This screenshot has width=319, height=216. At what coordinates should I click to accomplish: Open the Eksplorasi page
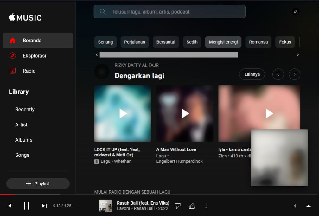click(38, 55)
